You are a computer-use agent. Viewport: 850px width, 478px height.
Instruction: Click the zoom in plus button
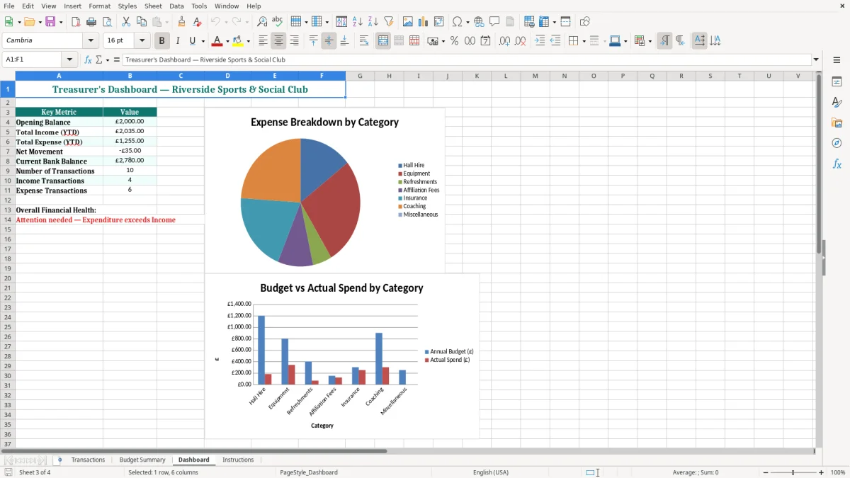pos(822,472)
